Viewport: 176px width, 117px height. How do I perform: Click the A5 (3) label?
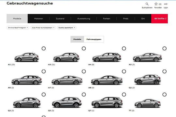pos(132,65)
